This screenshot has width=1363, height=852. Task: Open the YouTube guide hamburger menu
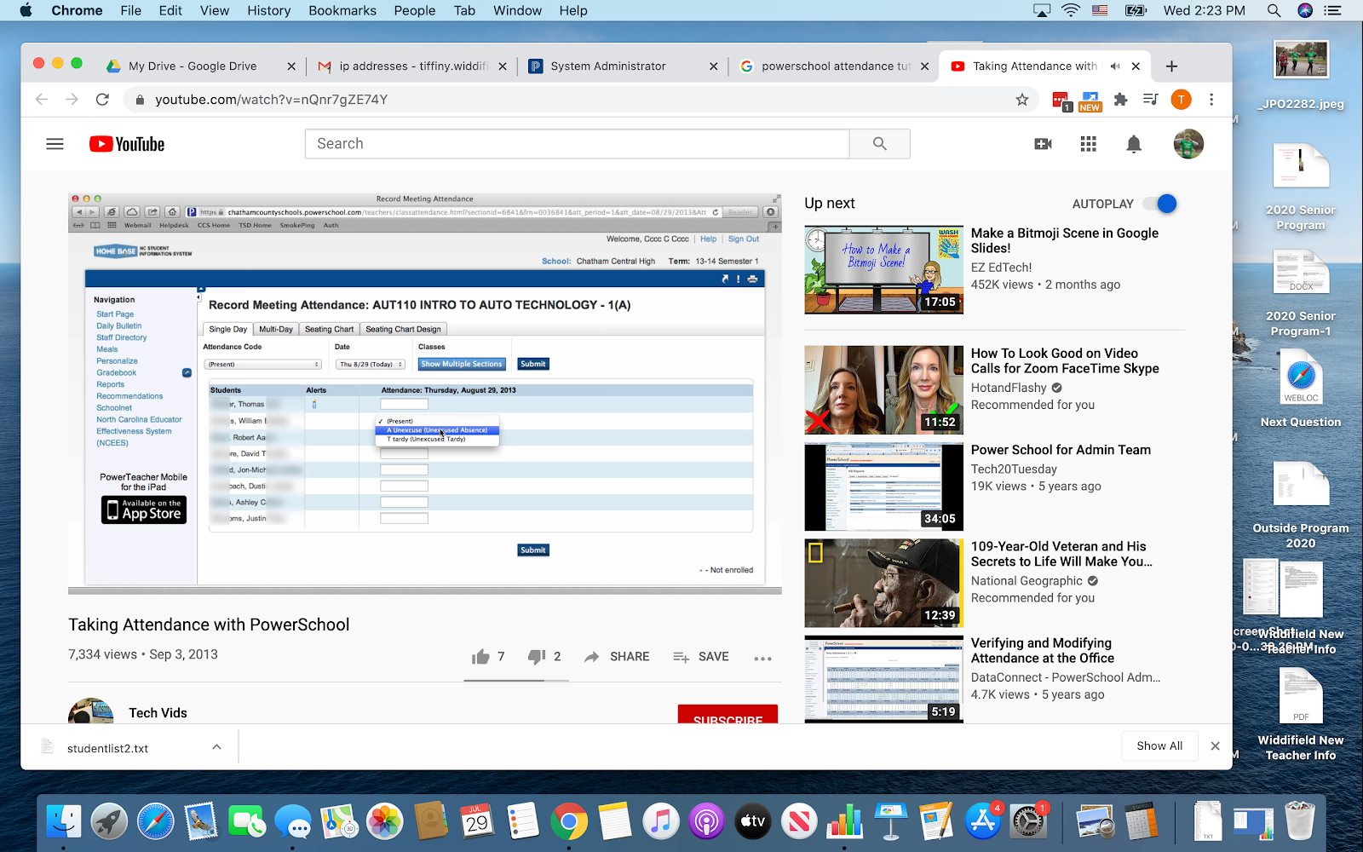pos(55,144)
